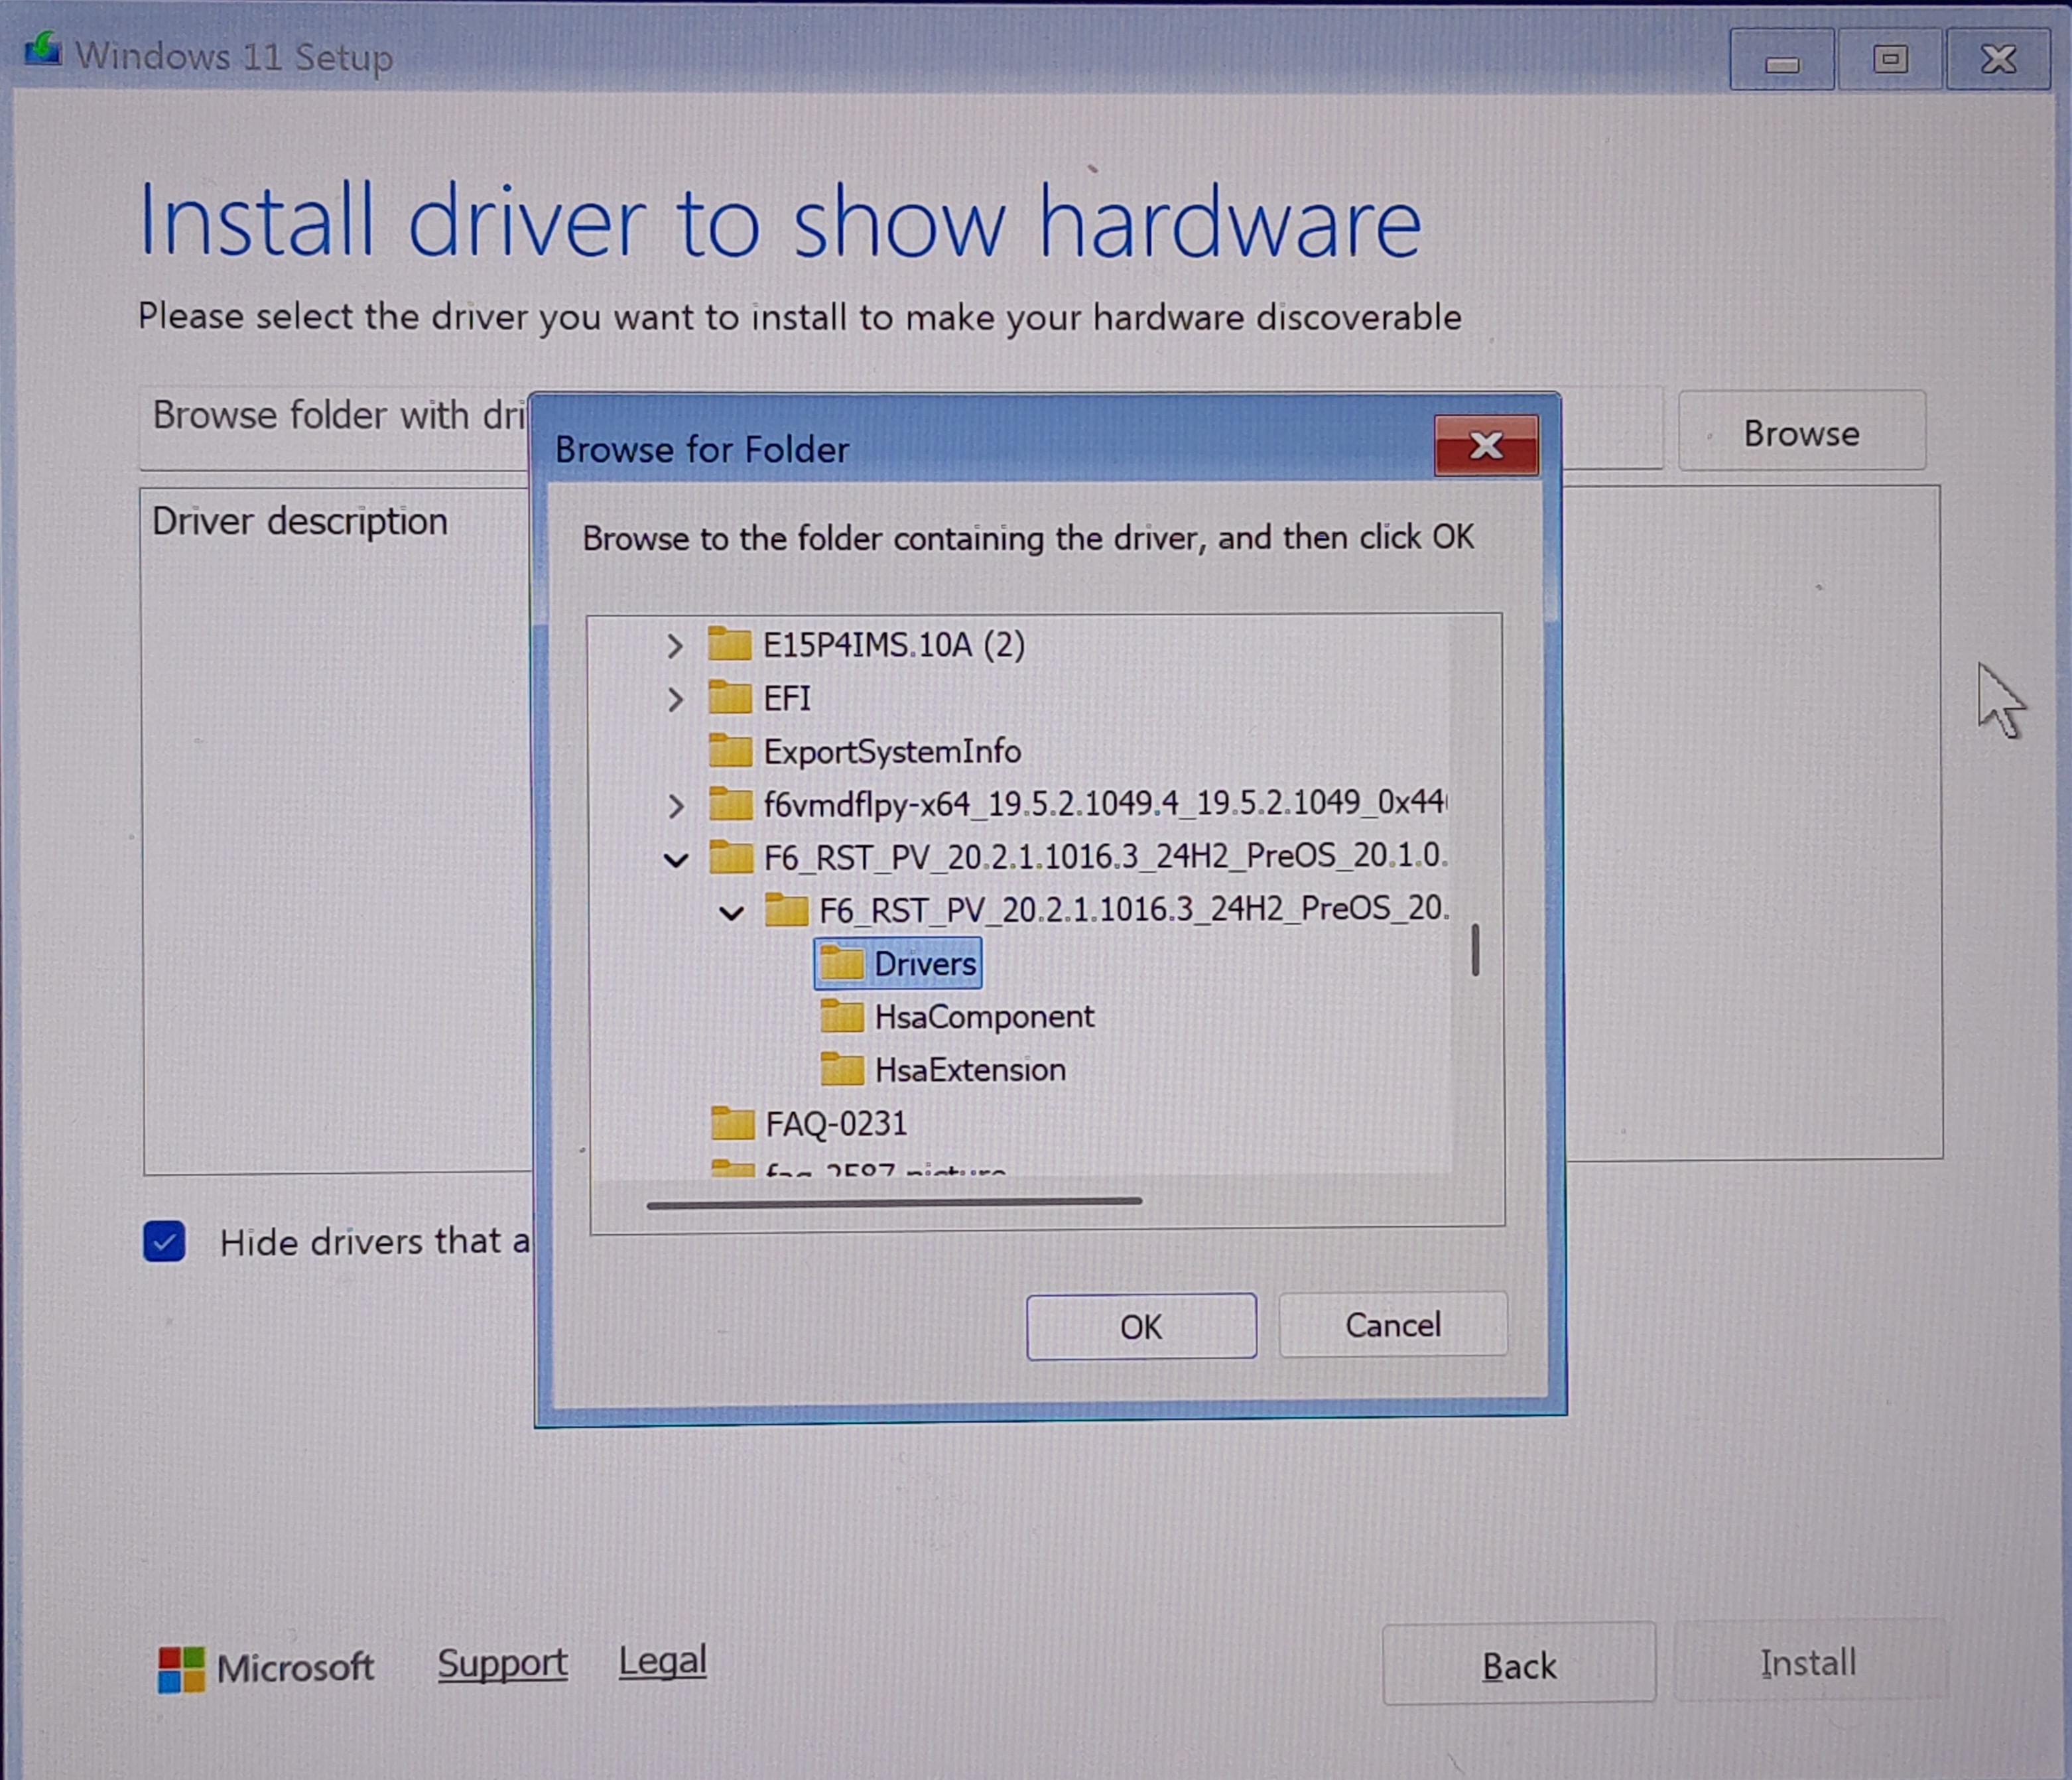The image size is (2072, 1780).
Task: Maximize the Windows 11 Setup window
Action: (x=1890, y=59)
